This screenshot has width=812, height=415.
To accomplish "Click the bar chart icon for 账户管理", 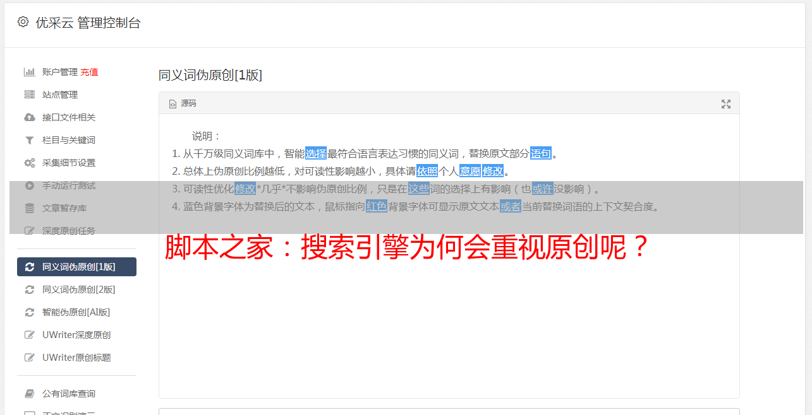I will coord(29,72).
